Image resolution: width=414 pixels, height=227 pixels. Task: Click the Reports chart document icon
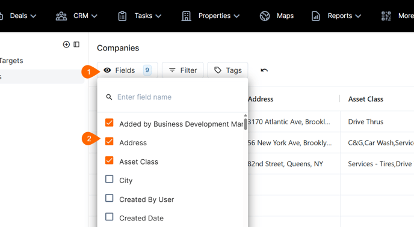315,16
